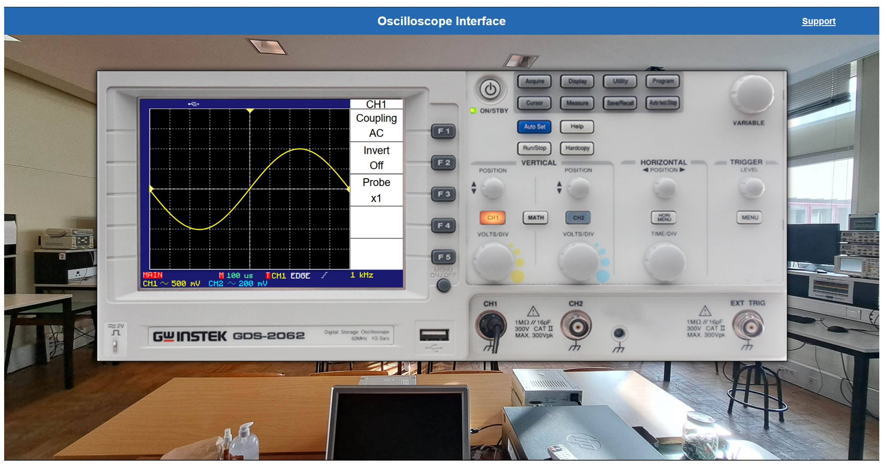The height and width of the screenshot is (468, 887).
Task: Open the Measure menu
Action: click(577, 103)
